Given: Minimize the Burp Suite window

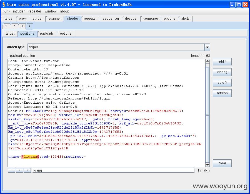Looking at the screenshot, I should tap(232, 5).
